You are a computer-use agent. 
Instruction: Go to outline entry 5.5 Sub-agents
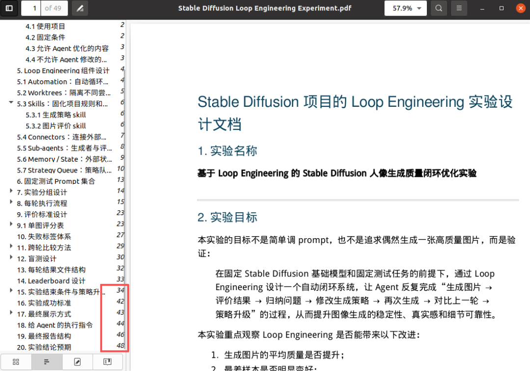click(64, 148)
